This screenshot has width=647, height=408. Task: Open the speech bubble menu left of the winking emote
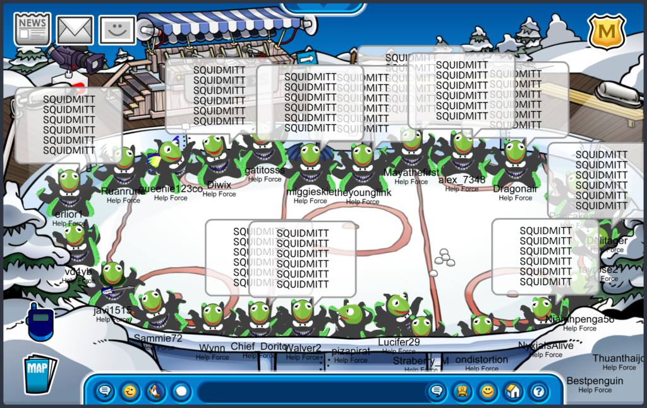[x=105, y=392]
